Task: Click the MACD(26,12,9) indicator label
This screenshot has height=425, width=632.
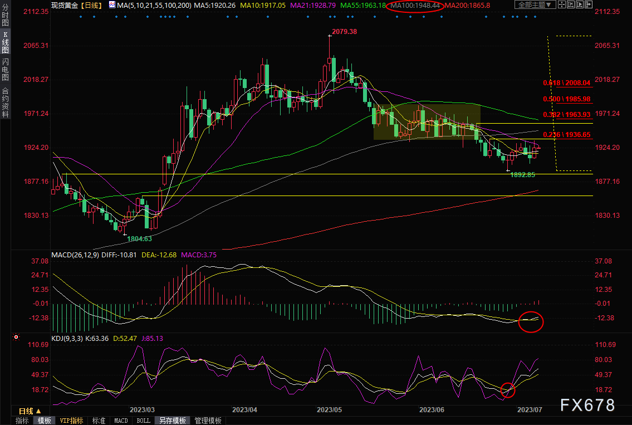Action: tap(75, 255)
